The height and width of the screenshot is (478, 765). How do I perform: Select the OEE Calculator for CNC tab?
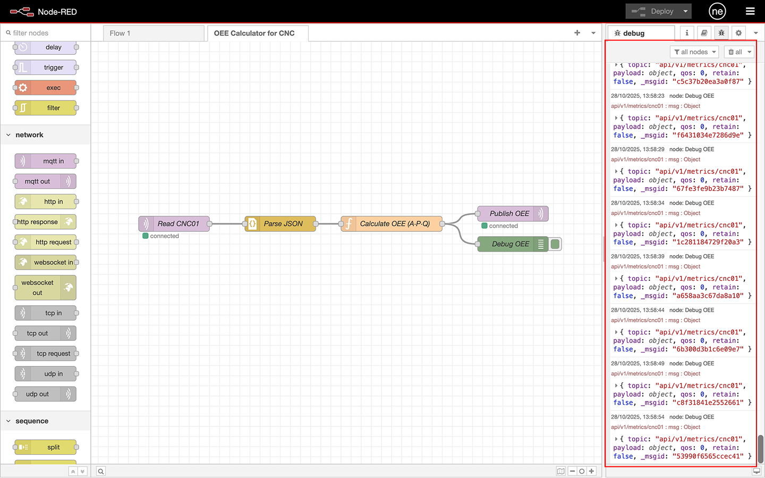[254, 33]
